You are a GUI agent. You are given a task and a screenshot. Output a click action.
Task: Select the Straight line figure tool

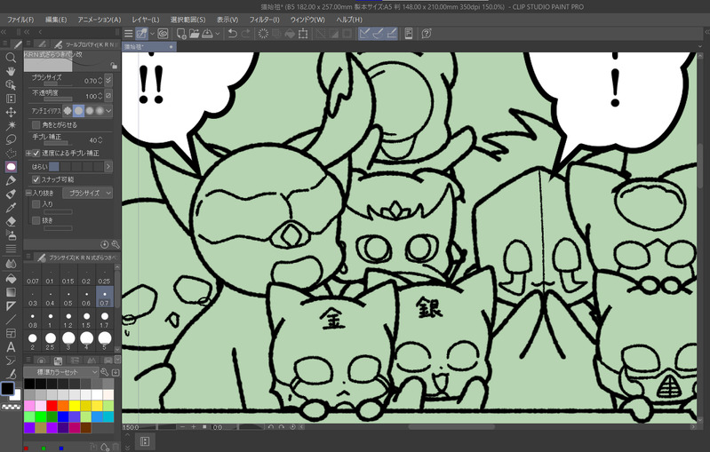(11, 320)
